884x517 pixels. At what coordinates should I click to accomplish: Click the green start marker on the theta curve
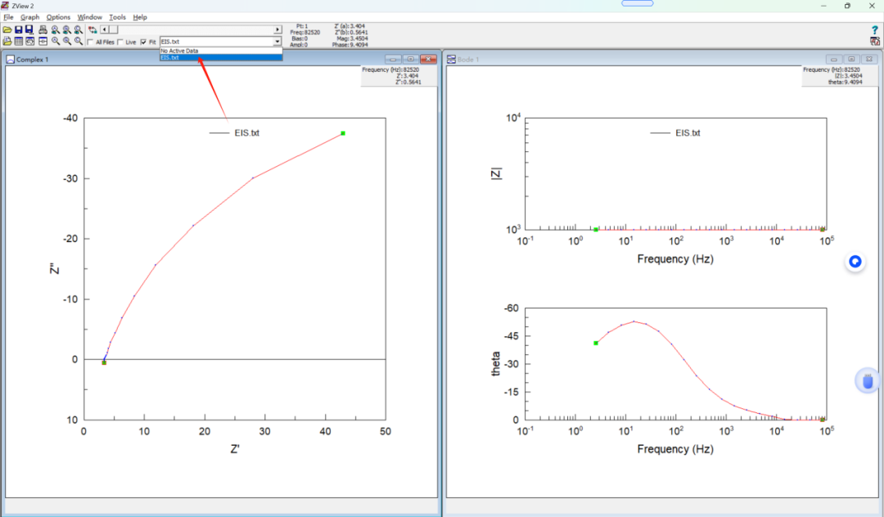pos(596,343)
